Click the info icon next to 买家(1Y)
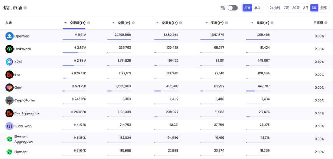 tap(226, 23)
